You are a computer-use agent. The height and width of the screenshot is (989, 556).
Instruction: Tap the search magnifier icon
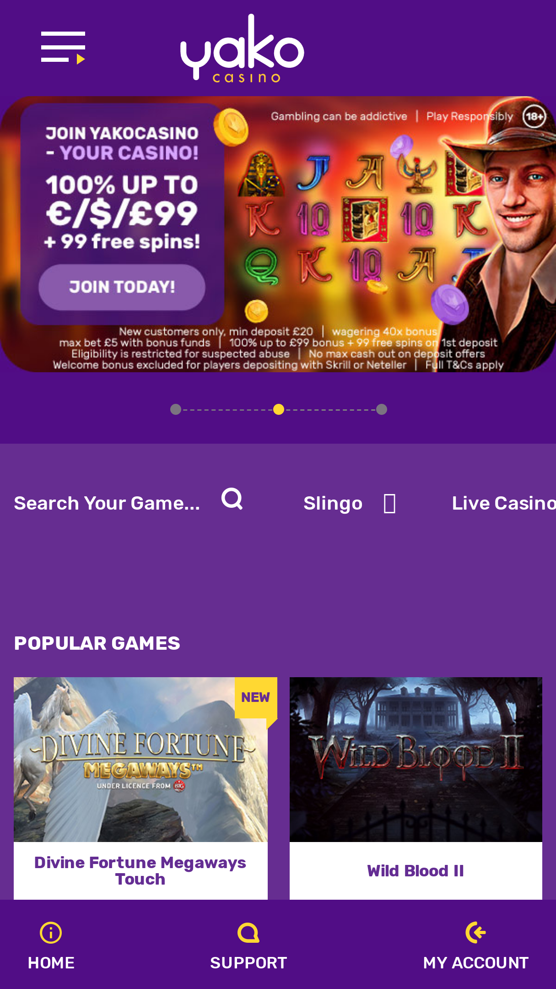(232, 499)
